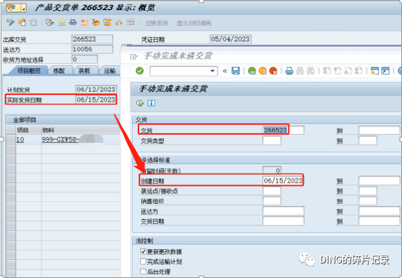Screen dimensions: 402x278
Task: Click the orange Exit icon
Action: 263,71
